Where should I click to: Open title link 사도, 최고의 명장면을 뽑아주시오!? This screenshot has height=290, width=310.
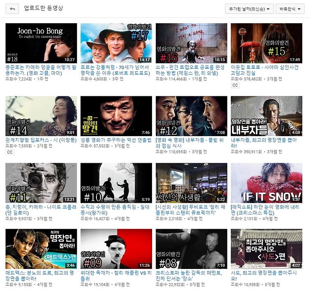click(x=264, y=276)
